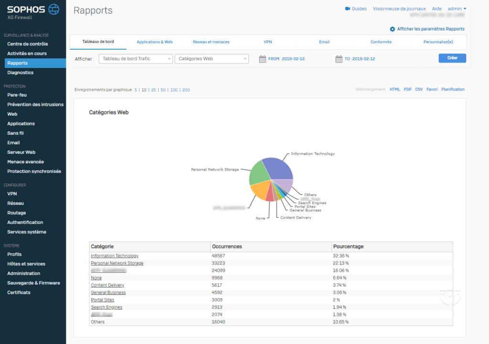The height and width of the screenshot is (344, 489).
Task: Open the Tableau de bord Trafic dropdown
Action: [136, 59]
